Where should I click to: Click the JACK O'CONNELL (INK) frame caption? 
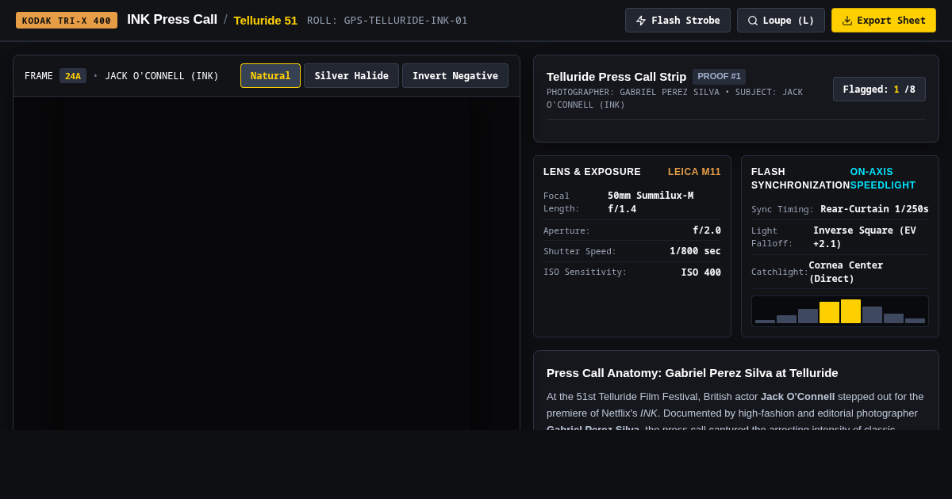tap(162, 76)
